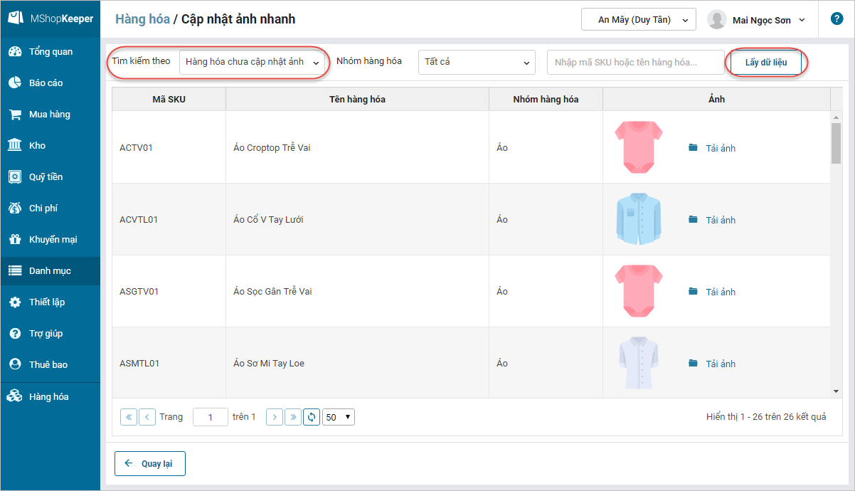This screenshot has height=491, width=855.
Task: Open the Báo cáo menu
Action: click(46, 83)
